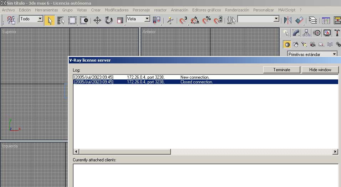Click the Align tool icon
Viewport: 341px width, 187px height.
(299, 21)
